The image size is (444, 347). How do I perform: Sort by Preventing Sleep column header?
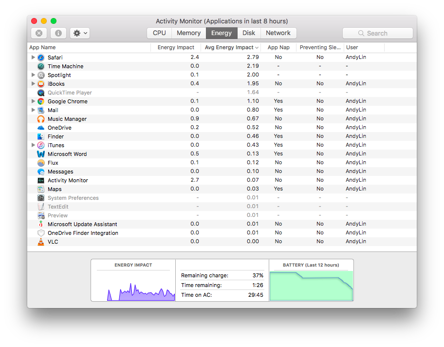(320, 47)
